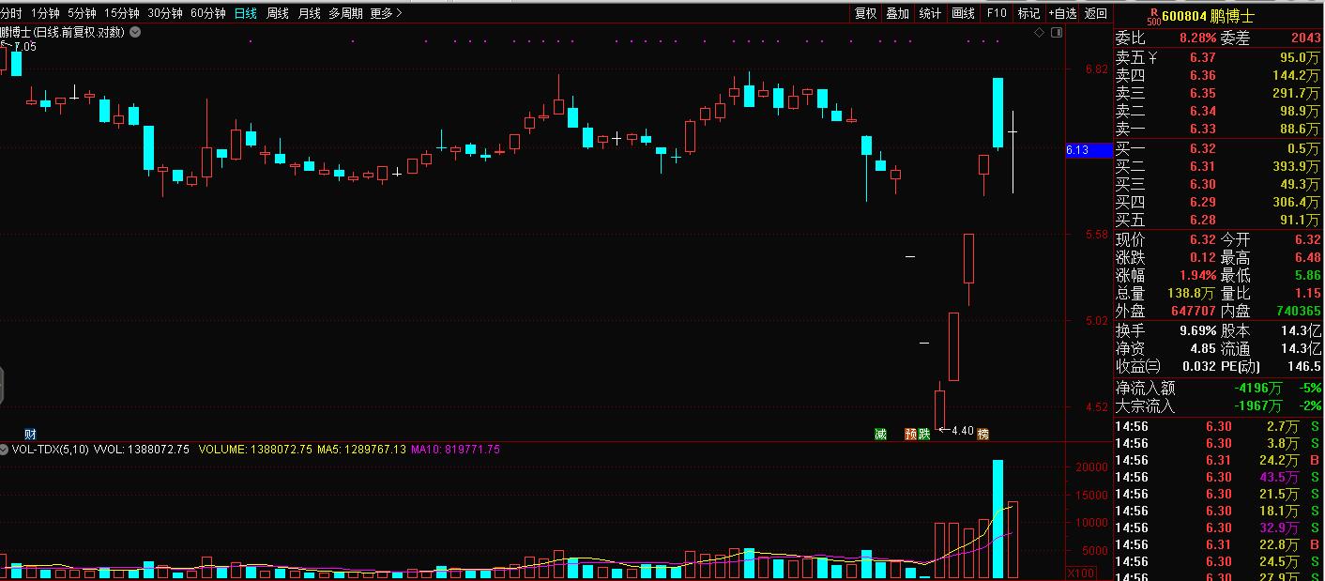Viewport: 1325px width, 581px height.
Task: Click the 32.9万 purple trade row
Action: coord(1219,528)
